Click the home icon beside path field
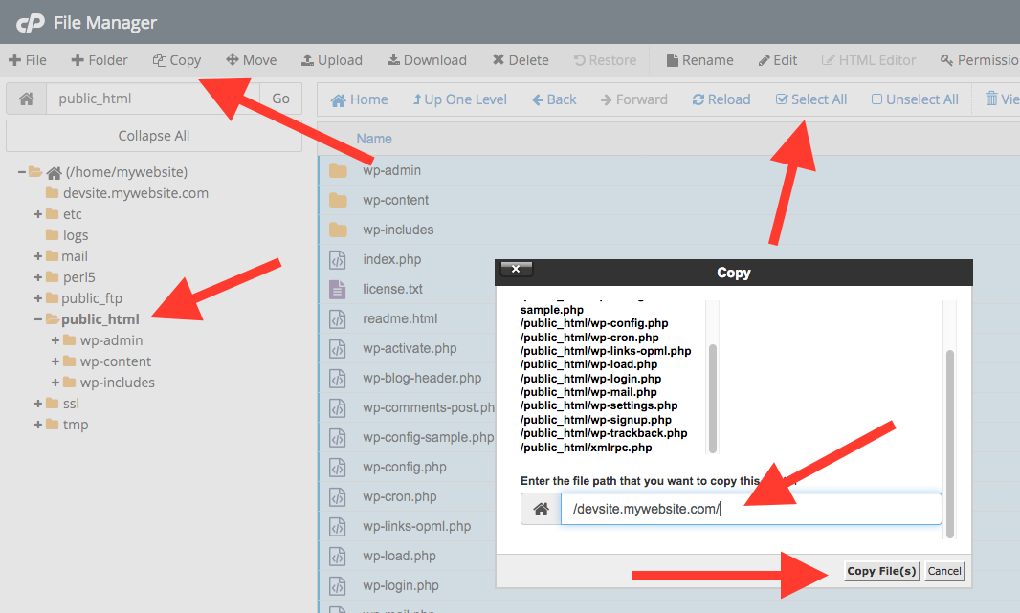Image resolution: width=1020 pixels, height=613 pixels. 26,99
